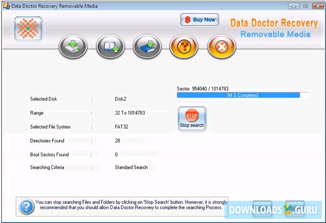Image resolution: width=326 pixels, height=223 pixels.
Task: Click the 'Data Doctor Recovery' orange heading
Action: (274, 23)
